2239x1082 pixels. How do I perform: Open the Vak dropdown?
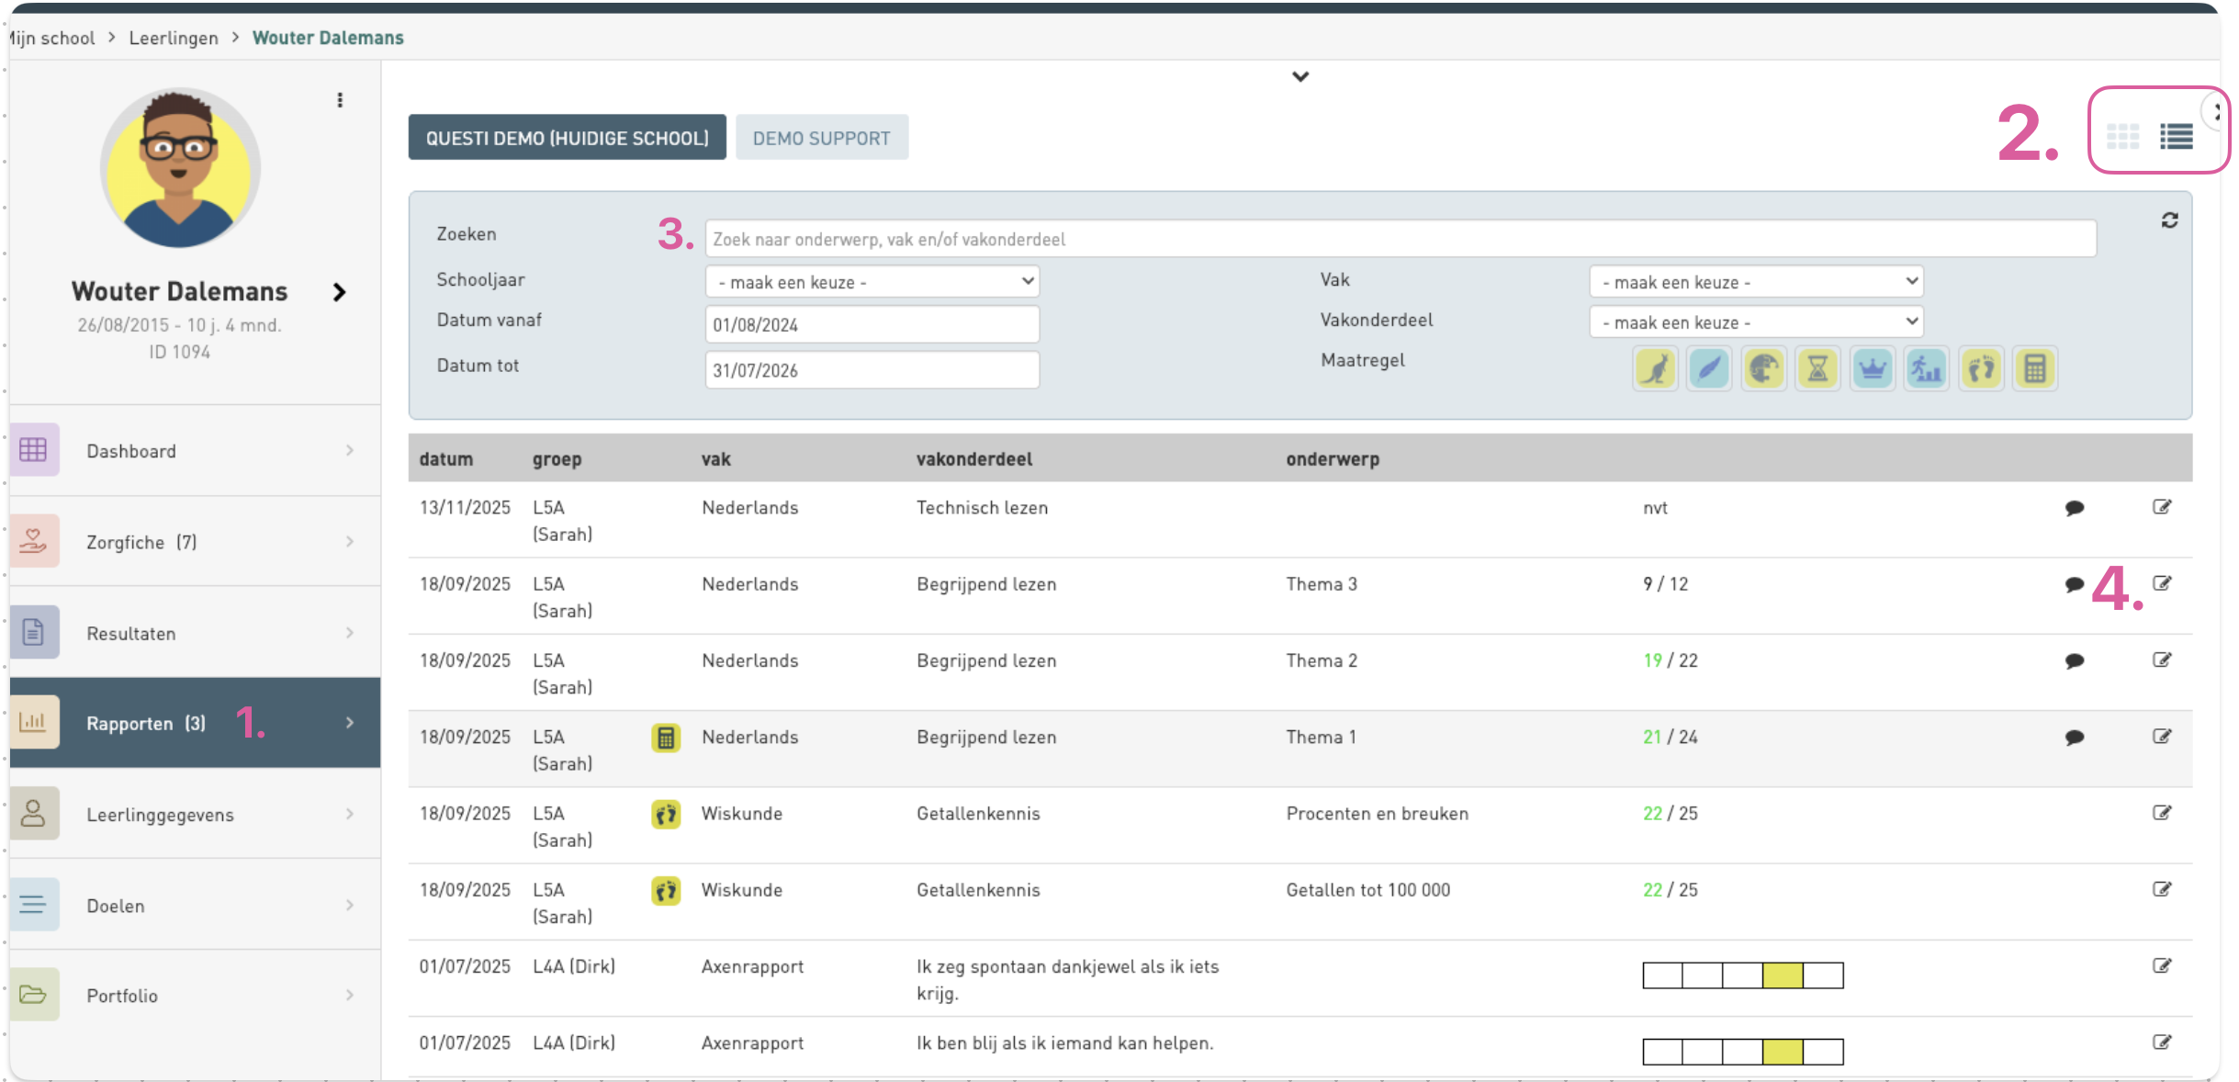pos(1755,282)
